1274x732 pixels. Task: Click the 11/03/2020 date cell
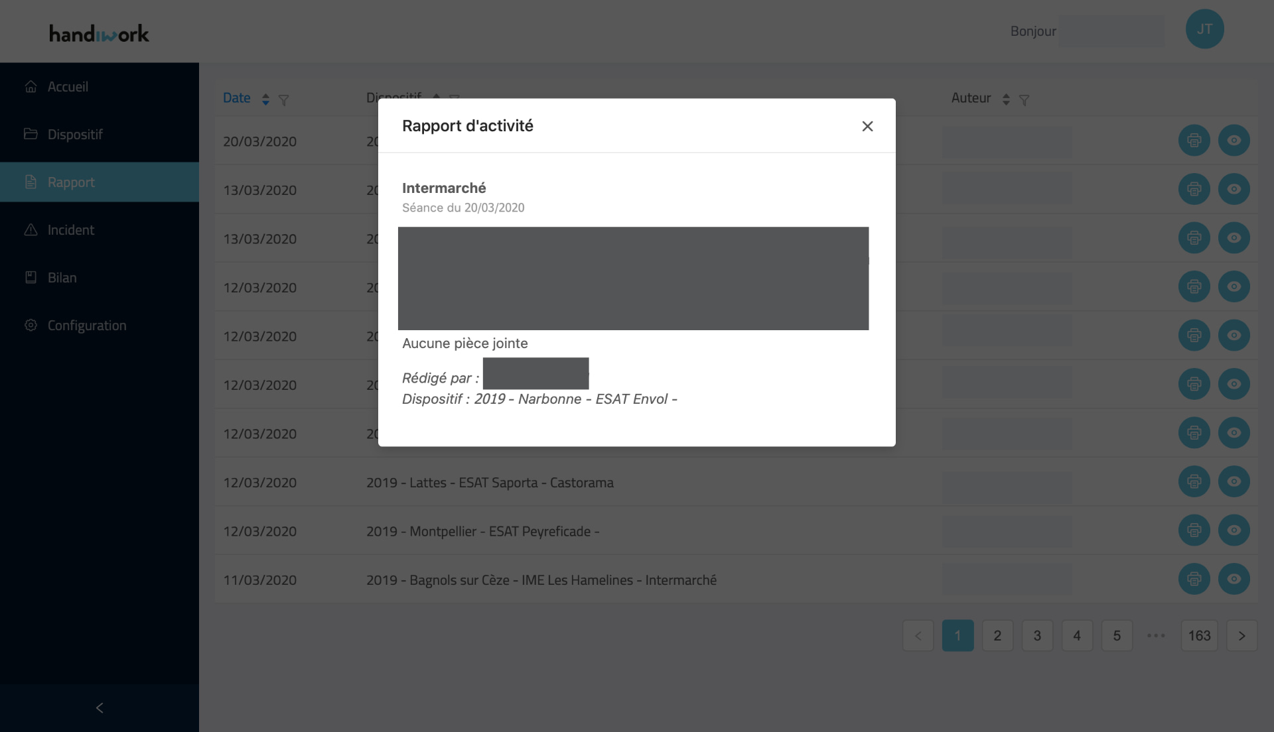point(259,580)
